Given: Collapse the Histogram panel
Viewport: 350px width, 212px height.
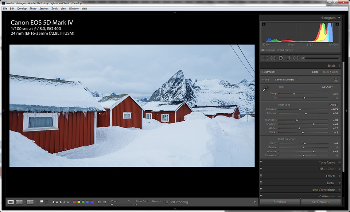Looking at the screenshot, I should coord(339,18).
